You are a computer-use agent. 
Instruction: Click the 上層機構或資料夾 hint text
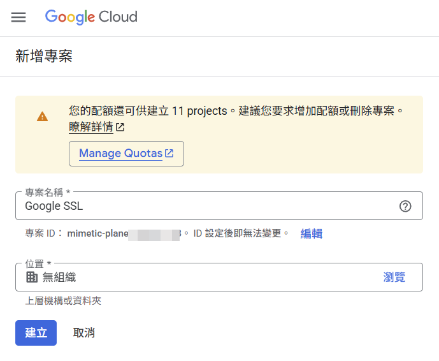[63, 301]
